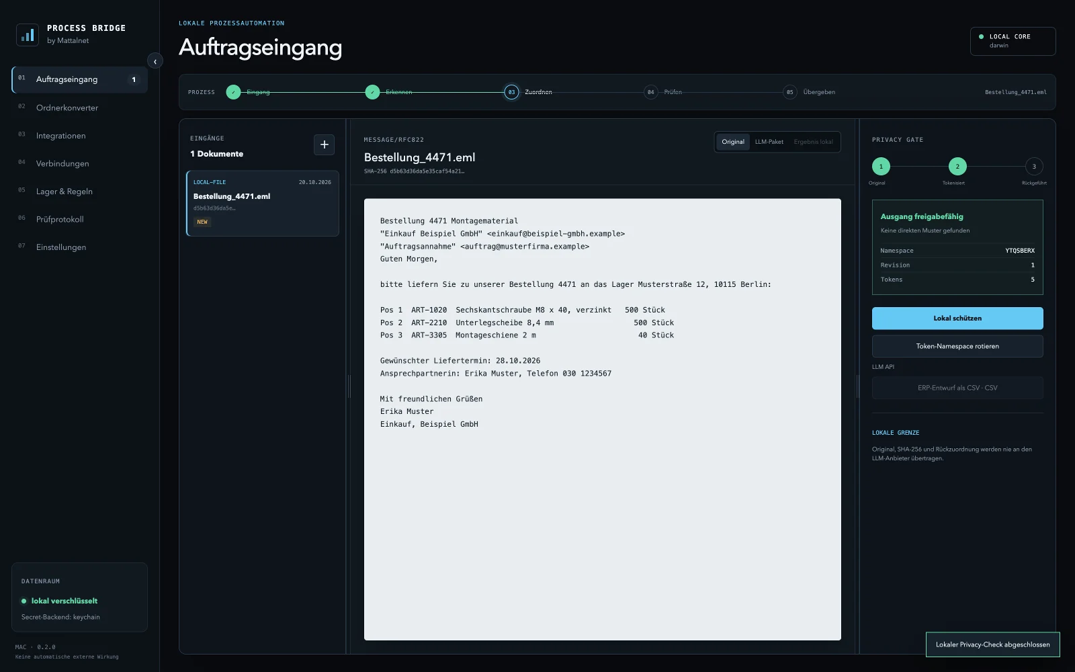The height and width of the screenshot is (672, 1075).
Task: Select process step 04 Prüfen
Action: [650, 92]
